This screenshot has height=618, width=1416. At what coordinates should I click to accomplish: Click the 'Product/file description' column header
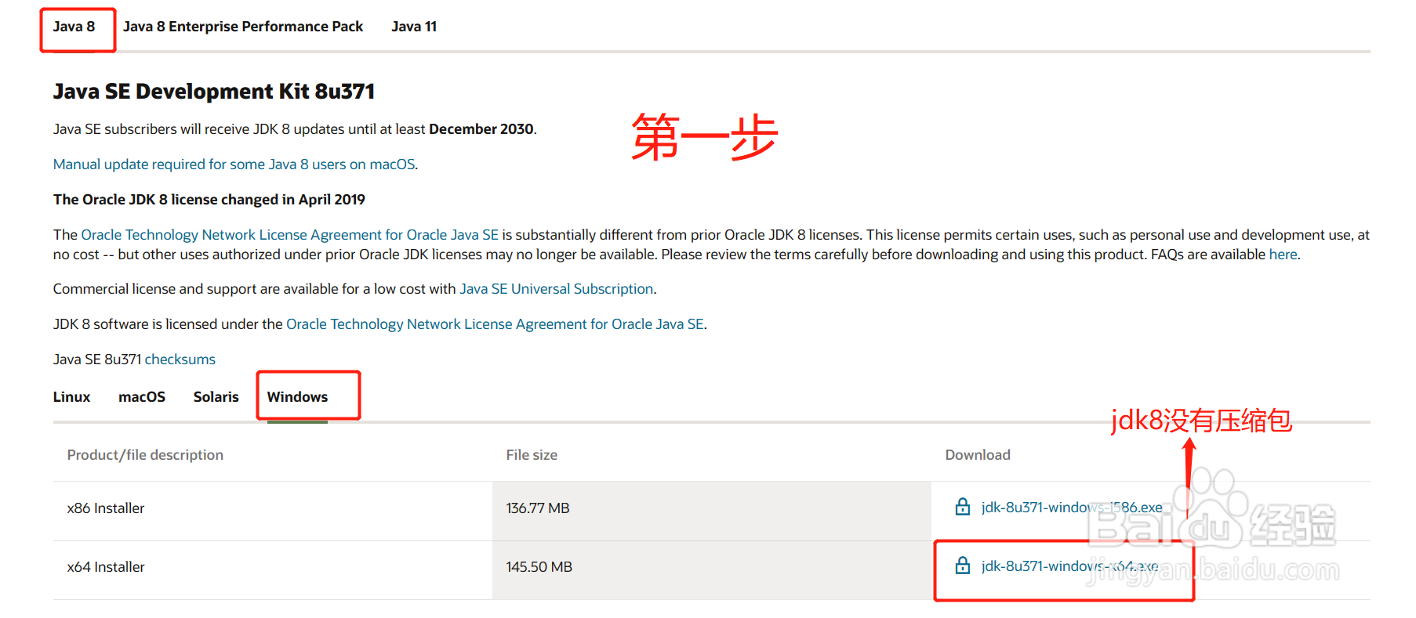(x=145, y=455)
